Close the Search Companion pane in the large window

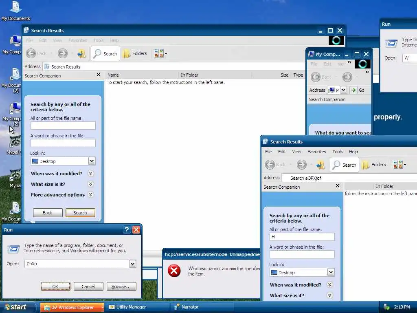pos(99,75)
